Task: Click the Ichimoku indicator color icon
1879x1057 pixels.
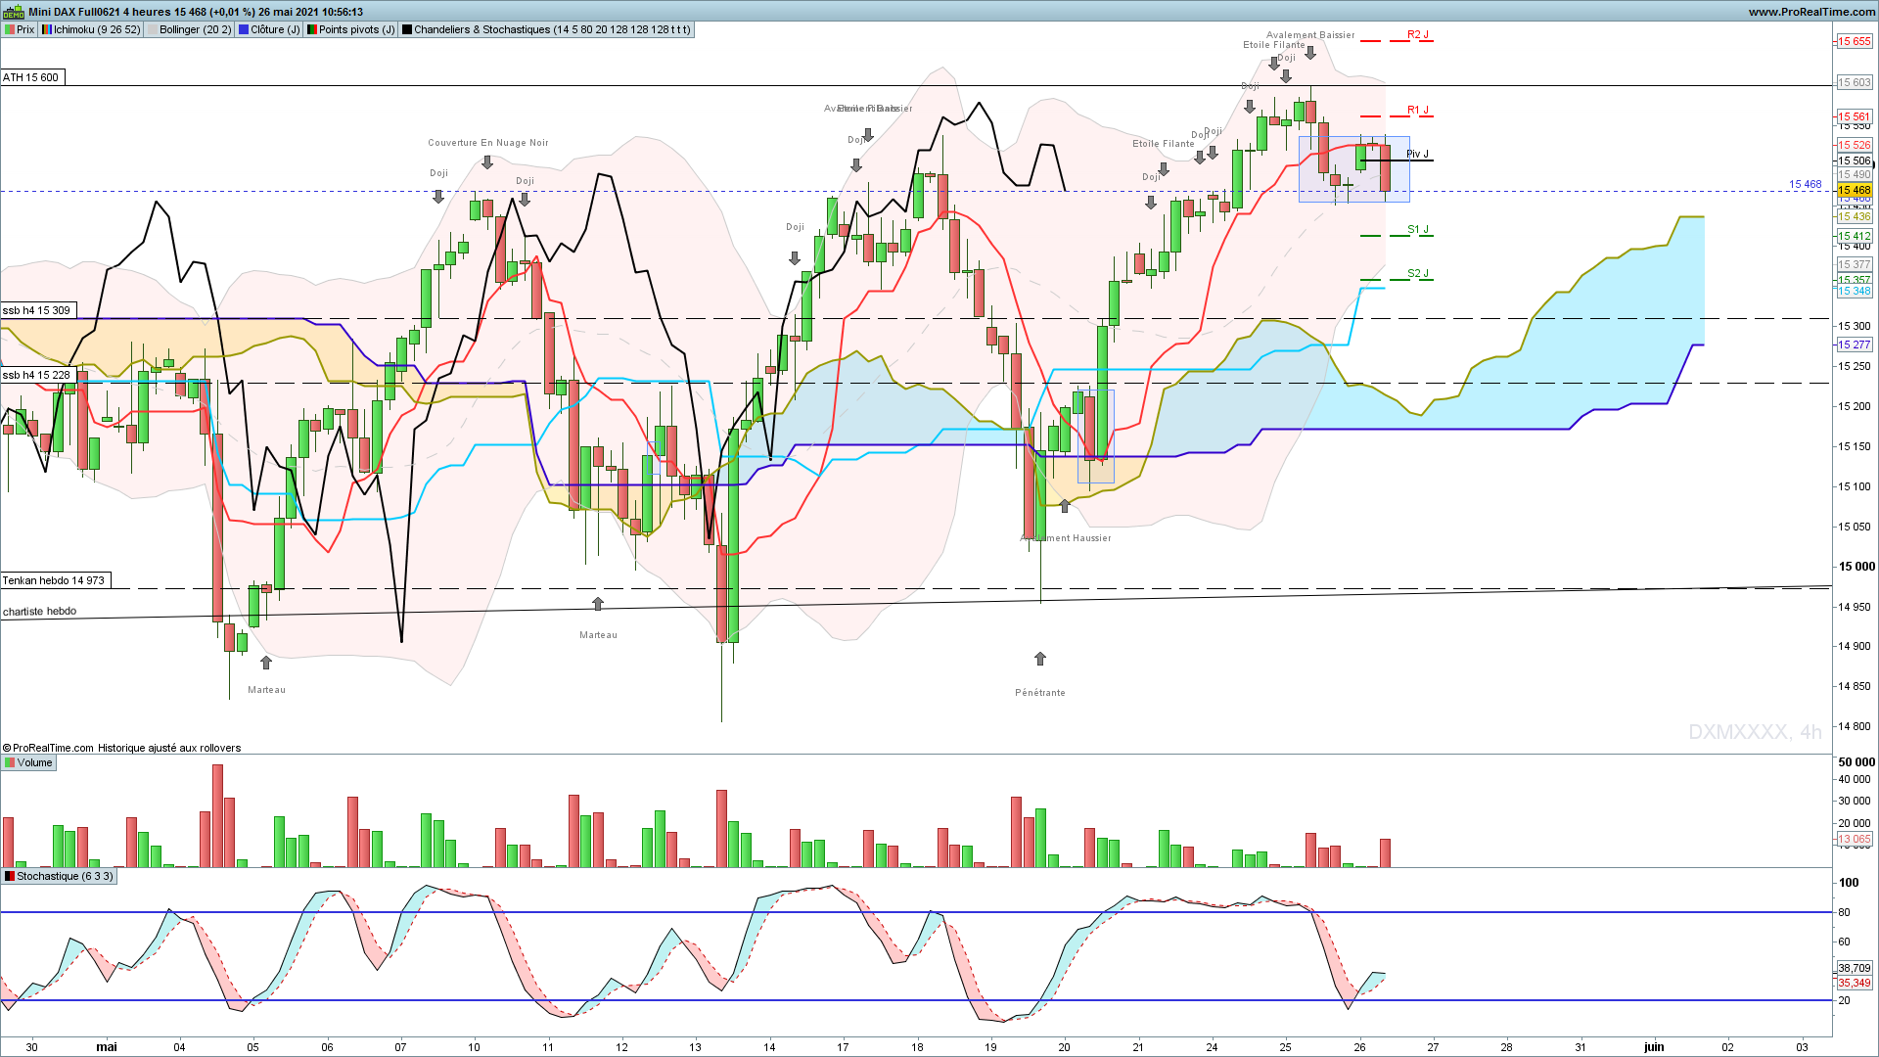Action: (46, 29)
